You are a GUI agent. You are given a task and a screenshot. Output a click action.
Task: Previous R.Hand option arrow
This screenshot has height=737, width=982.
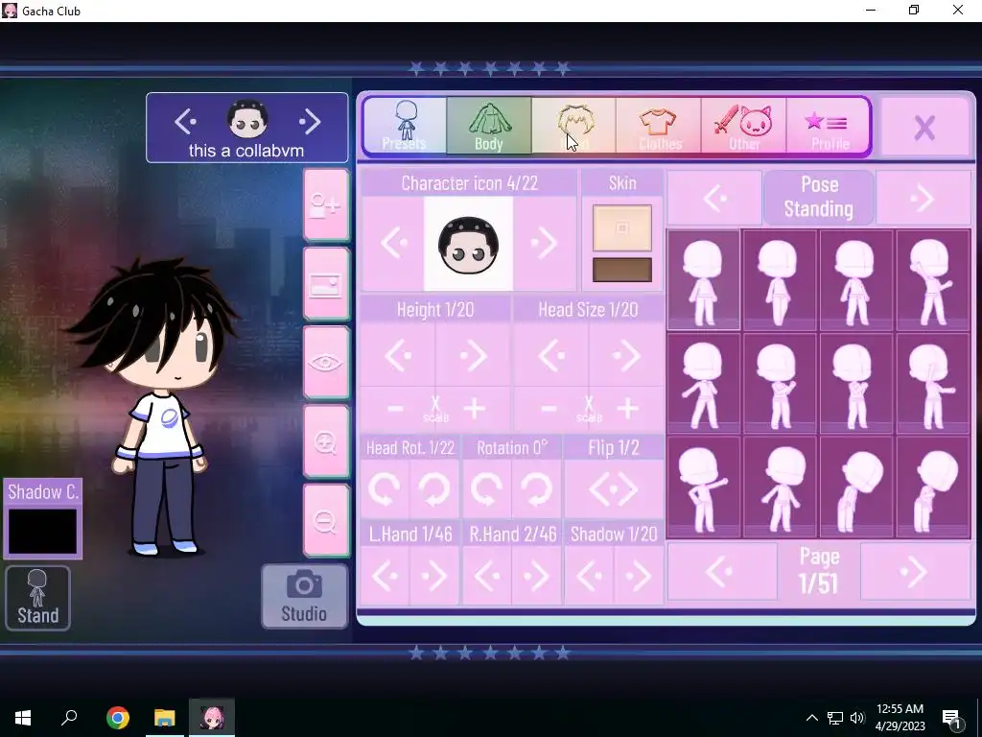pos(486,576)
